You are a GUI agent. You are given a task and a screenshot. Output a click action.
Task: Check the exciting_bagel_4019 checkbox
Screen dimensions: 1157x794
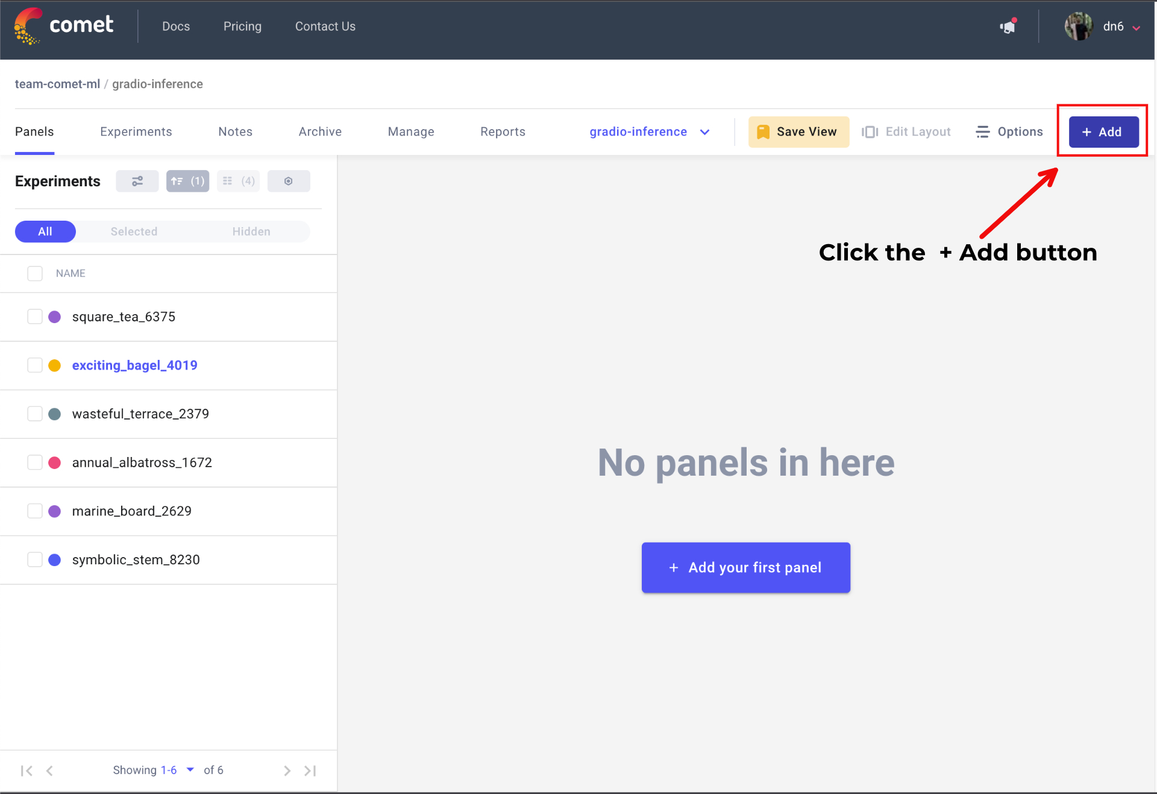[x=35, y=365]
